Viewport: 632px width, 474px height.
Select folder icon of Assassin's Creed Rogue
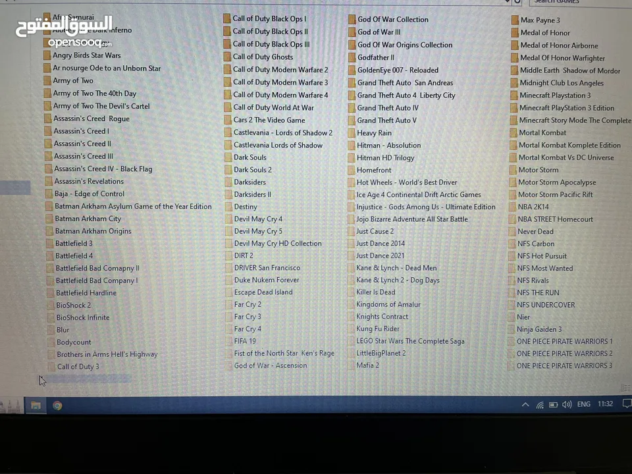coord(48,118)
